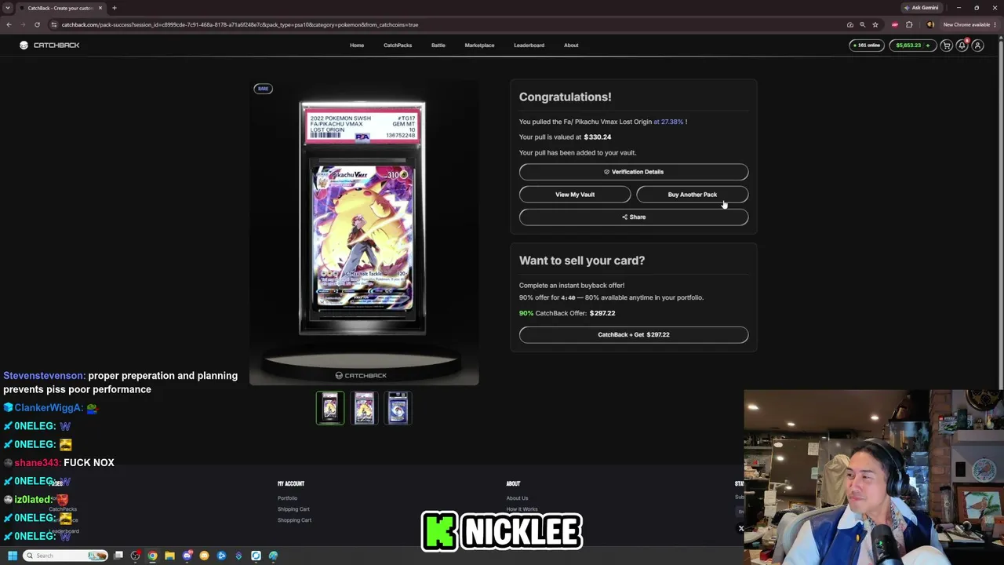The image size is (1004, 565).
Task: Open the Chrome extensions puzzle icon
Action: pos(909,24)
